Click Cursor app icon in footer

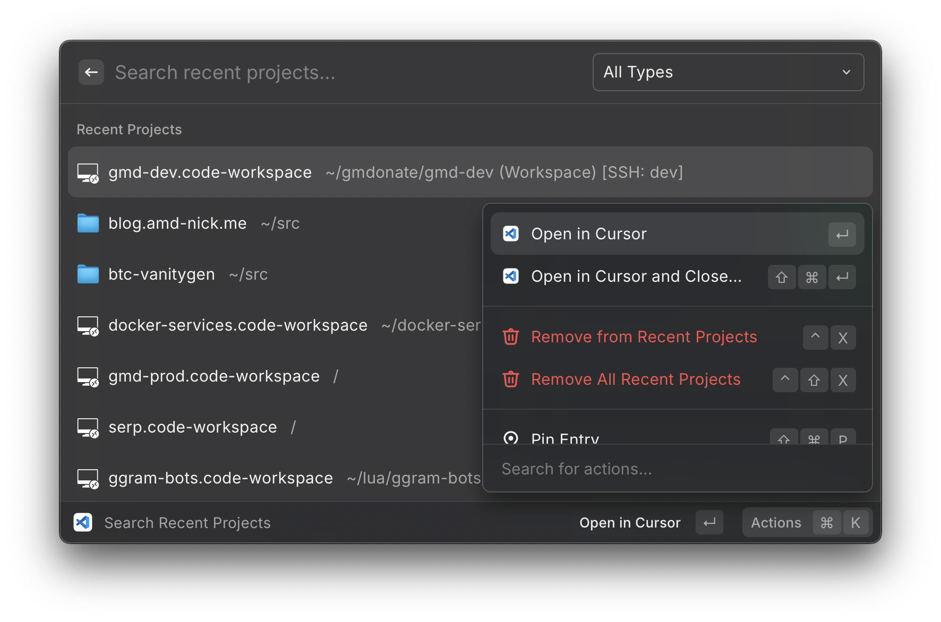(x=83, y=523)
